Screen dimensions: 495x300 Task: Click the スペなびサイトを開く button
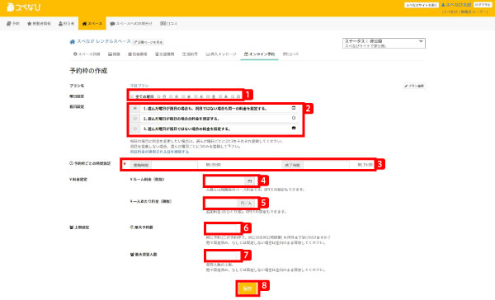tap(422, 5)
